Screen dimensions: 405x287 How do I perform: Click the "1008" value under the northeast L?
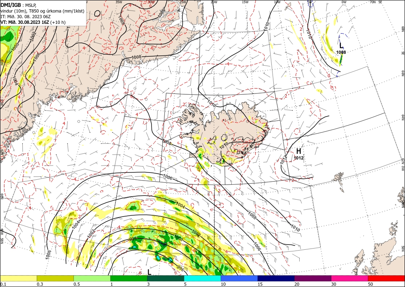coord(341,52)
